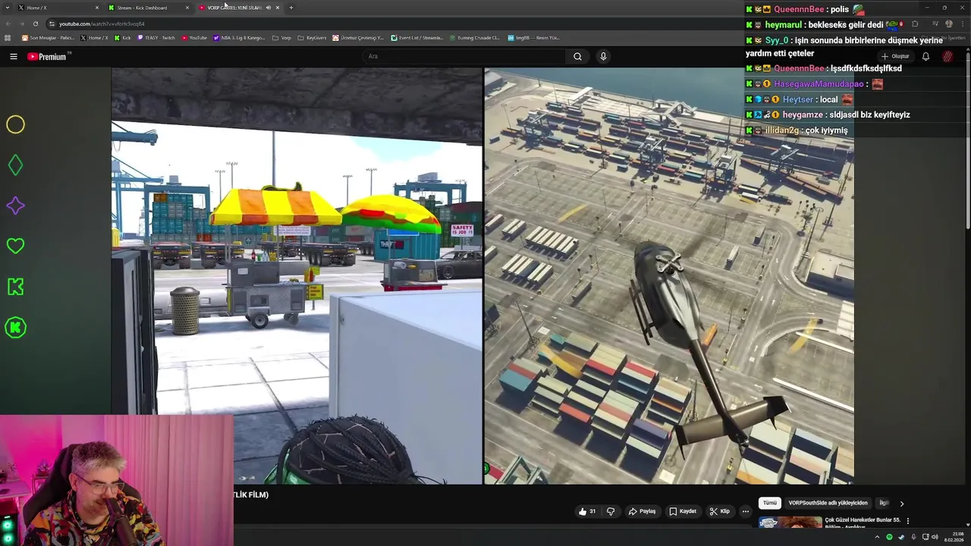Viewport: 971px width, 546px height.
Task: Show hidden system tray icons
Action: tap(878, 537)
